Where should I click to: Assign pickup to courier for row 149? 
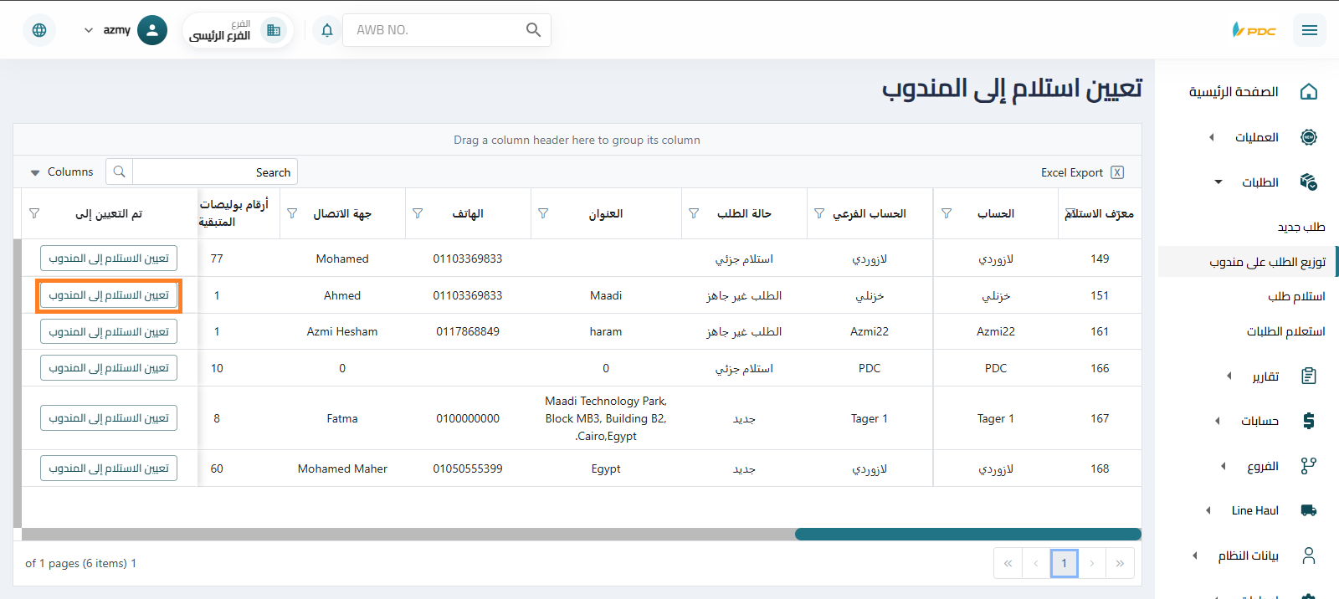pyautogui.click(x=109, y=259)
